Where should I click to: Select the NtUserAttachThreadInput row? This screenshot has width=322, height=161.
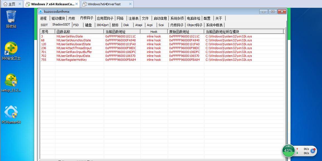[x=162, y=48]
